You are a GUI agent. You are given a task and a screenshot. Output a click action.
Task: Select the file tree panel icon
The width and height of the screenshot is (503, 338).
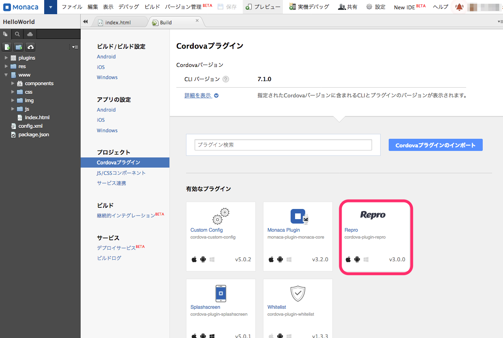(6, 34)
